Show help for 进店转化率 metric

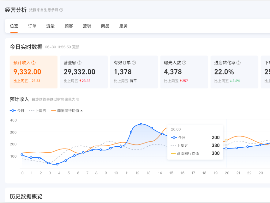238,63
